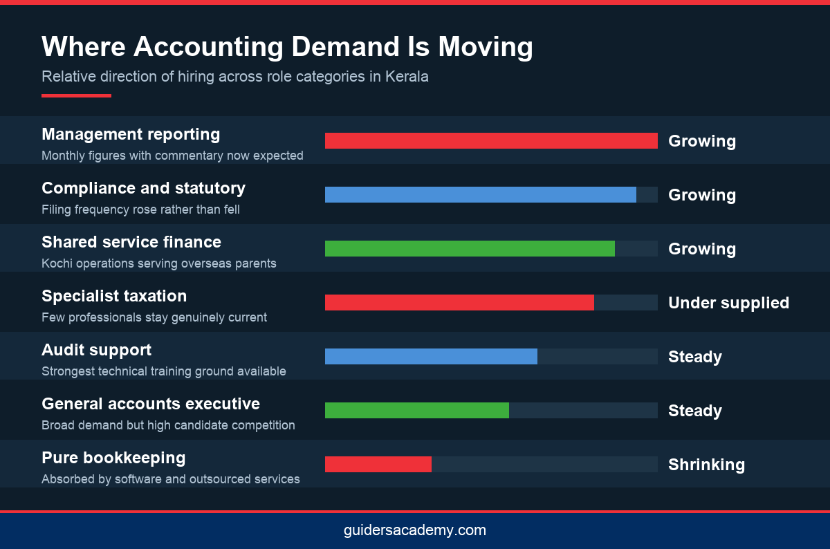Click 'Filing frequency rose rather than fell'
Image resolution: width=830 pixels, height=549 pixels.
pos(140,210)
